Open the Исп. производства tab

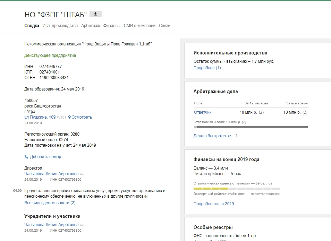[60, 26]
